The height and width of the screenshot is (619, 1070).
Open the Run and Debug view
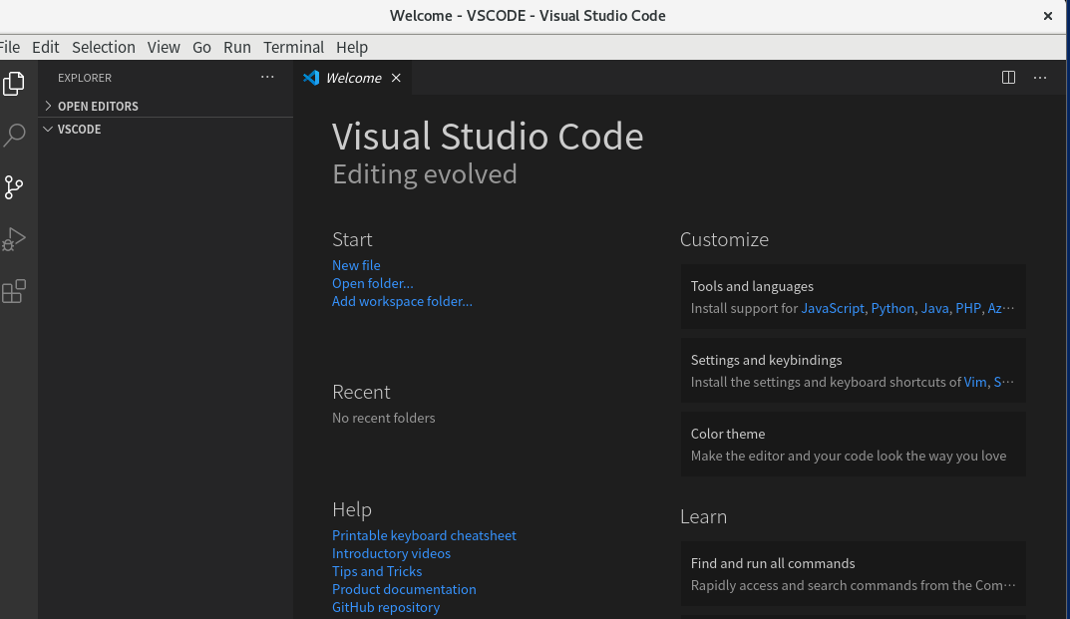pyautogui.click(x=14, y=239)
